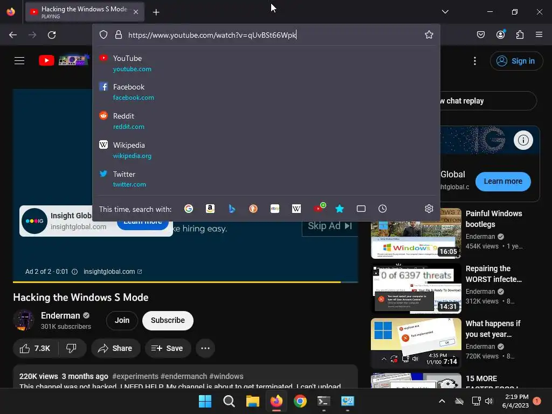Open a new tab with plus

156,12
